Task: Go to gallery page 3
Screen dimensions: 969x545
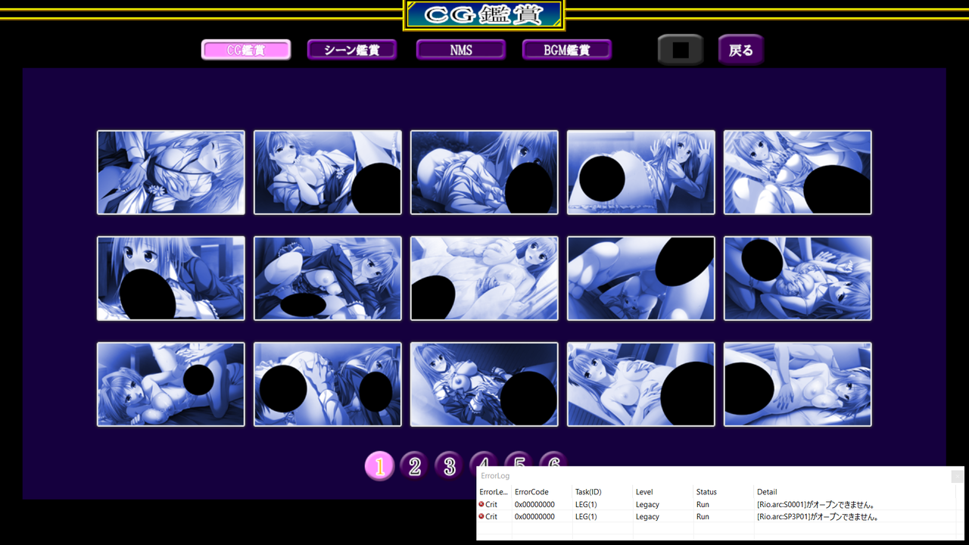Action: (x=449, y=466)
